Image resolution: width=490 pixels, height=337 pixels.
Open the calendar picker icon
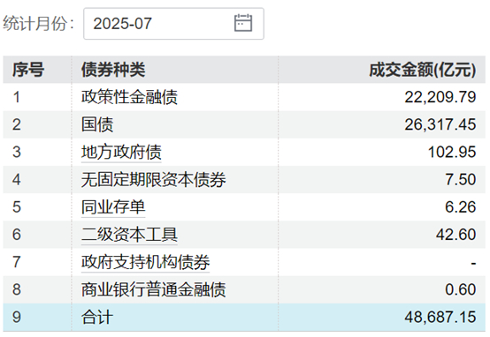pos(243,23)
